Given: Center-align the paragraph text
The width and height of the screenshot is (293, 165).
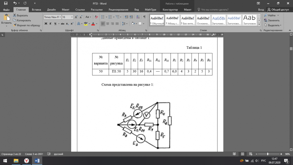Looking at the screenshot, I should (108, 23).
